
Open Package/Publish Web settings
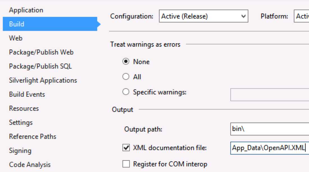(41, 52)
